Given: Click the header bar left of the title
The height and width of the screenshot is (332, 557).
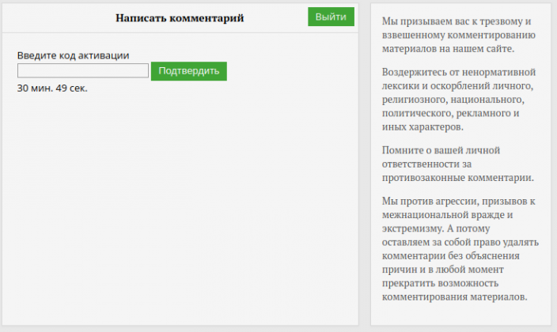Looking at the screenshot, I should pos(55,17).
